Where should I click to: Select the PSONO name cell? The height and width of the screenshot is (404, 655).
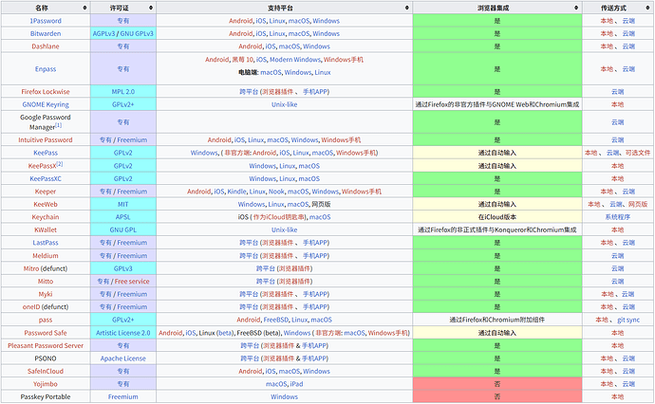46,358
